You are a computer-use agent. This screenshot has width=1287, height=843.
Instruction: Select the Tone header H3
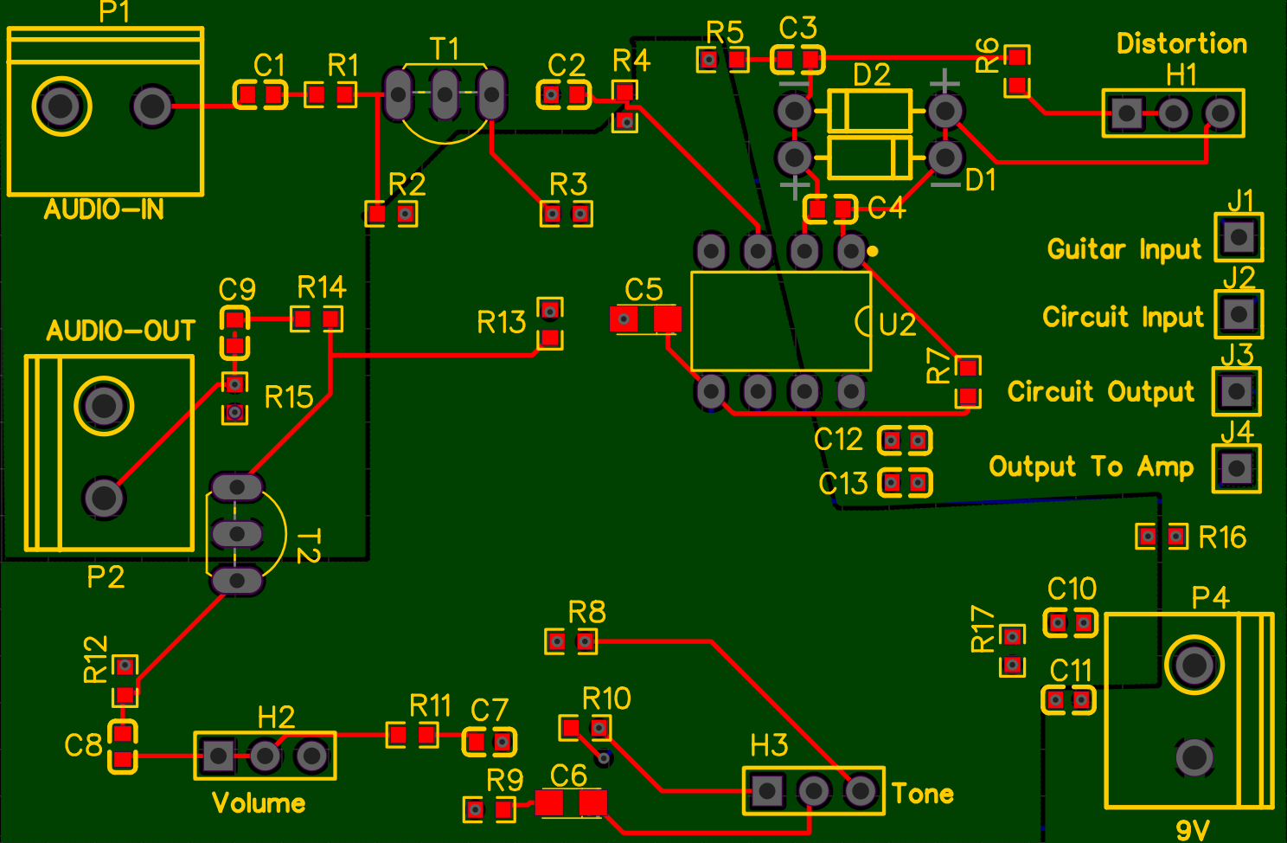coord(814,790)
